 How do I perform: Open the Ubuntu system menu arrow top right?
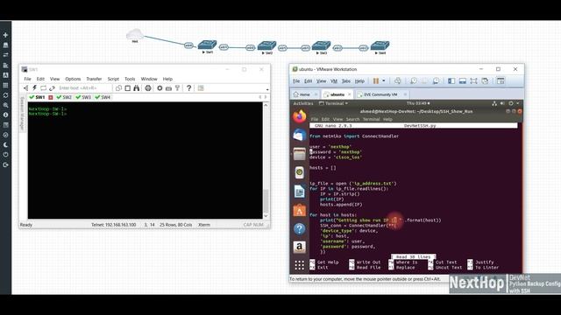pyautogui.click(x=518, y=103)
